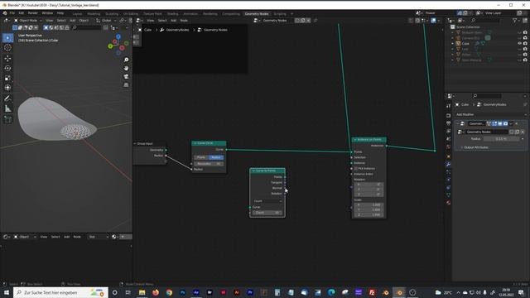
Task: Collapse the Curve Circle node
Action: 195,143
